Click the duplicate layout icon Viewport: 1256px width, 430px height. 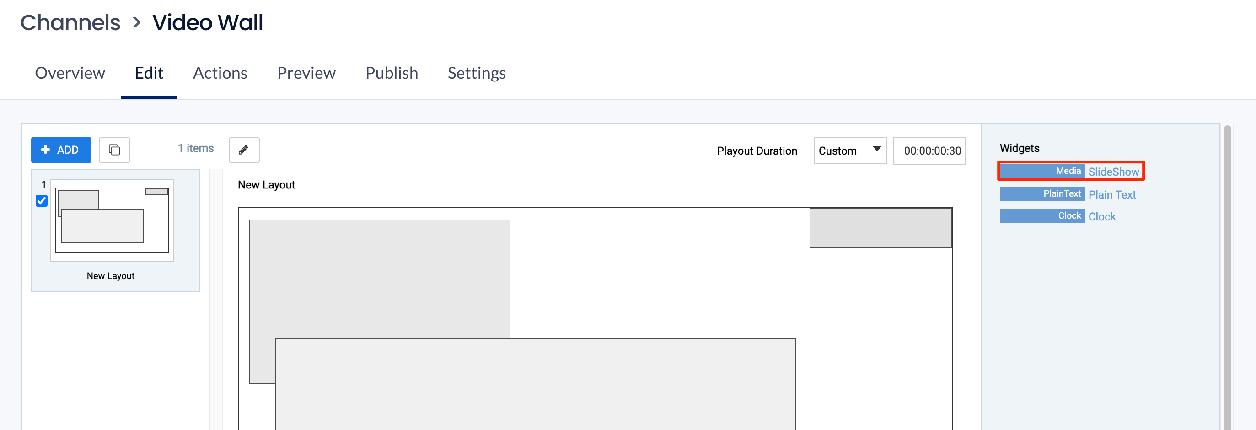coord(114,150)
